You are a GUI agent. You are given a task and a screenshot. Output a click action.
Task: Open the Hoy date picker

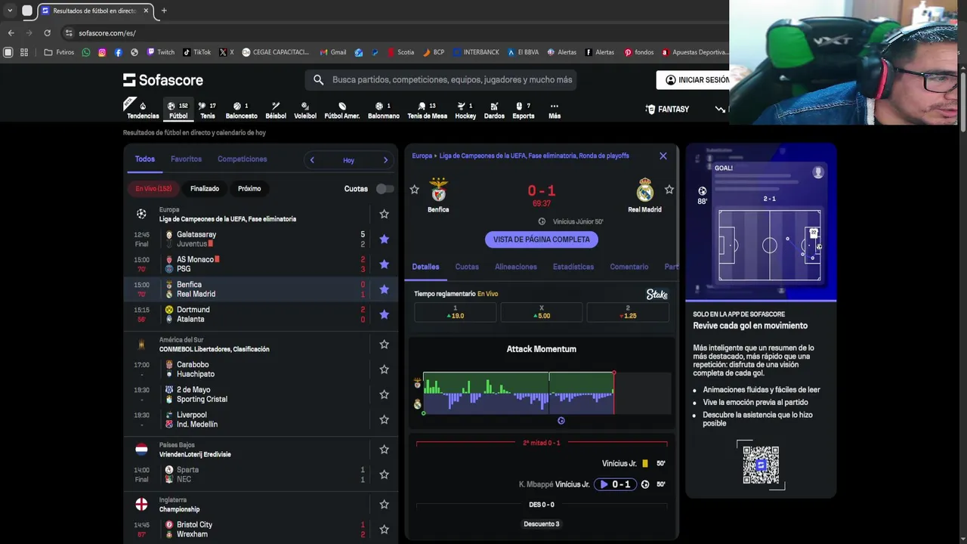pyautogui.click(x=348, y=160)
